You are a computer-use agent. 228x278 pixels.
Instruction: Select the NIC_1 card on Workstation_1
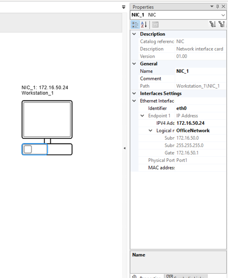[x=35, y=149]
